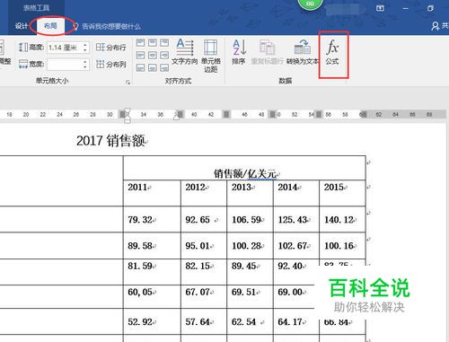Viewport: 449px width, 342px height.
Task: Open 单元格大小 dialog launcher arrow
Action: coord(128,82)
